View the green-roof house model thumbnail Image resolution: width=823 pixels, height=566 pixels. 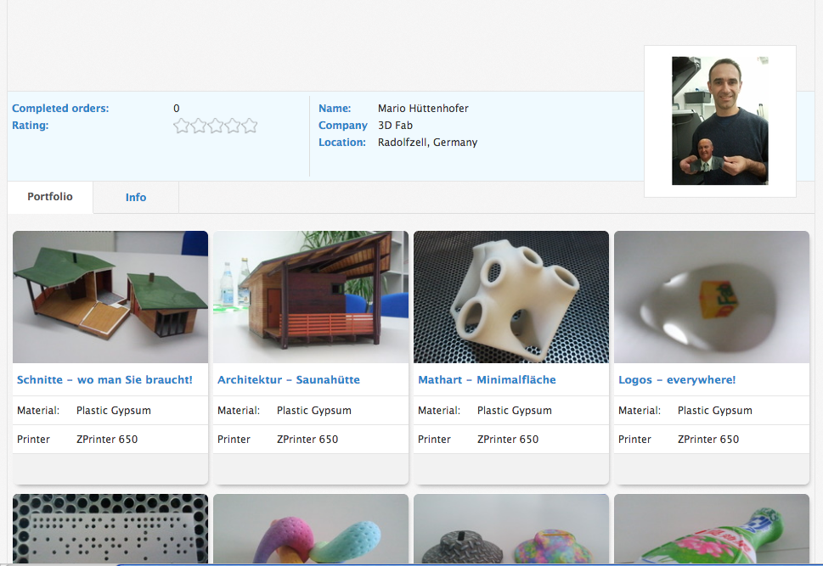pos(110,297)
